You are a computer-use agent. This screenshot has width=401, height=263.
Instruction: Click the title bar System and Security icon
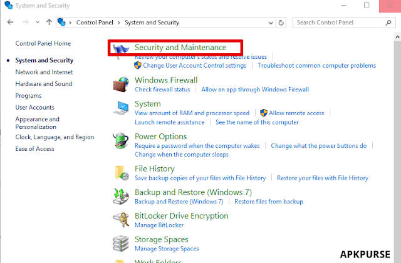point(8,6)
